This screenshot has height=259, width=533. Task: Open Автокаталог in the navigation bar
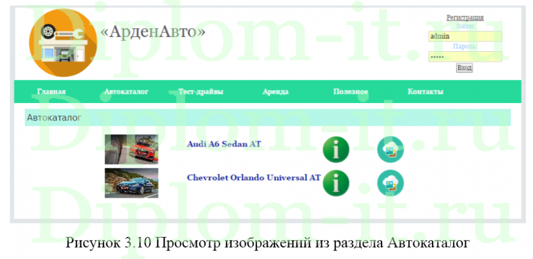coord(126,92)
